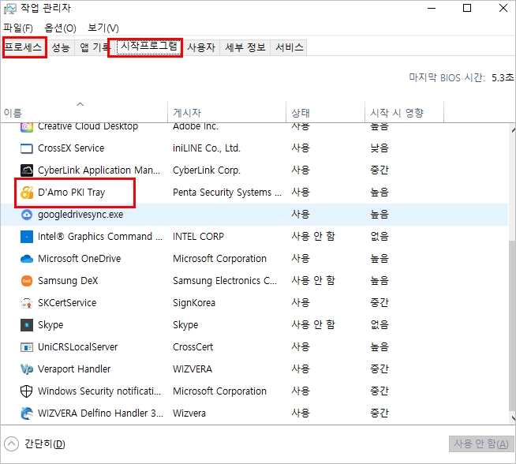Collapse view with 간단히(D) label

45,444
